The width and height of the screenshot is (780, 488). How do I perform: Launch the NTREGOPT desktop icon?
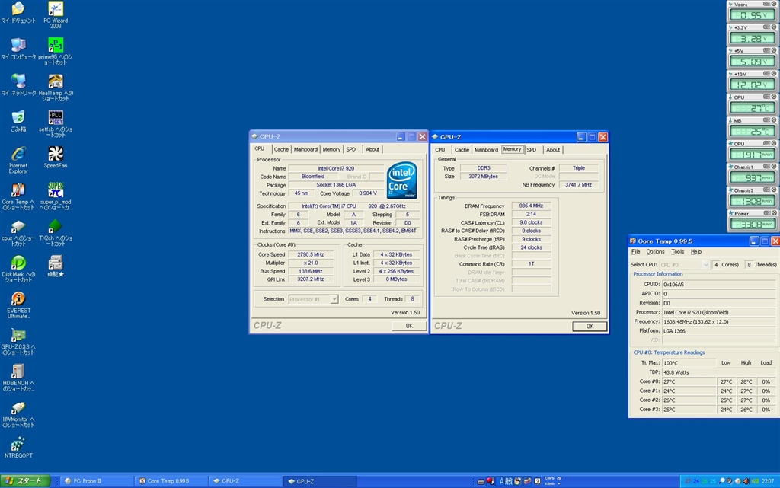pos(18,444)
